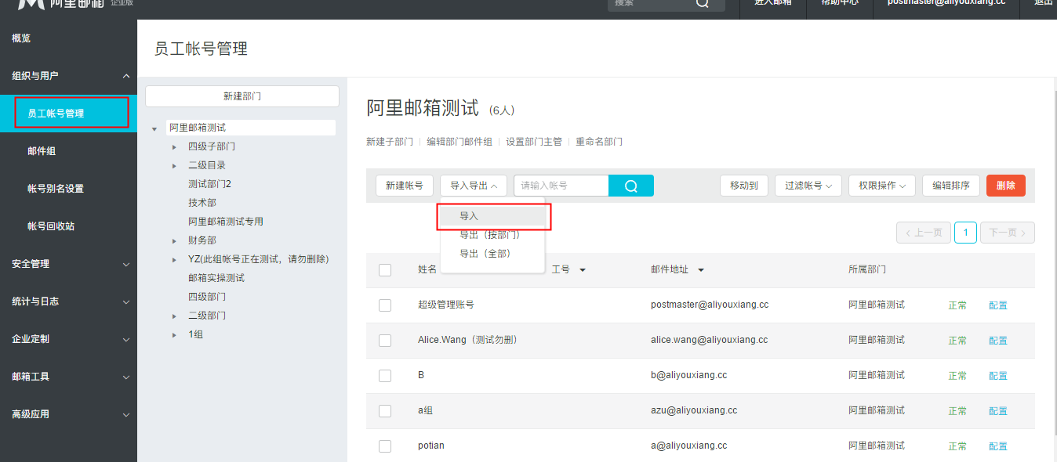
Task: Select 技术部 in department tree
Action: (x=202, y=203)
